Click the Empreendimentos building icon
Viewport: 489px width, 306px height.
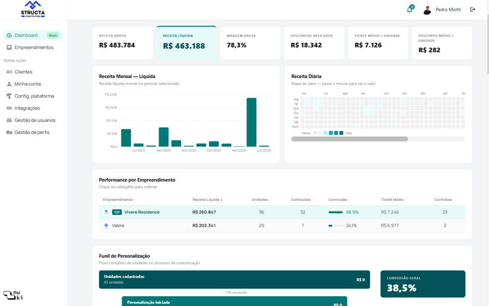(x=9, y=48)
